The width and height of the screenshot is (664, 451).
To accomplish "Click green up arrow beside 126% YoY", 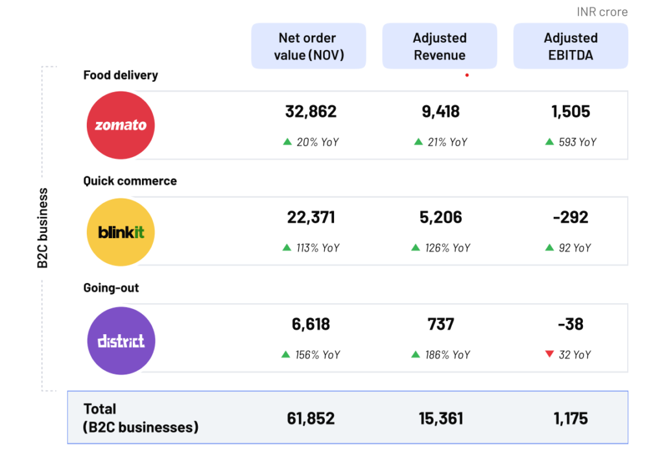I will tap(416, 247).
